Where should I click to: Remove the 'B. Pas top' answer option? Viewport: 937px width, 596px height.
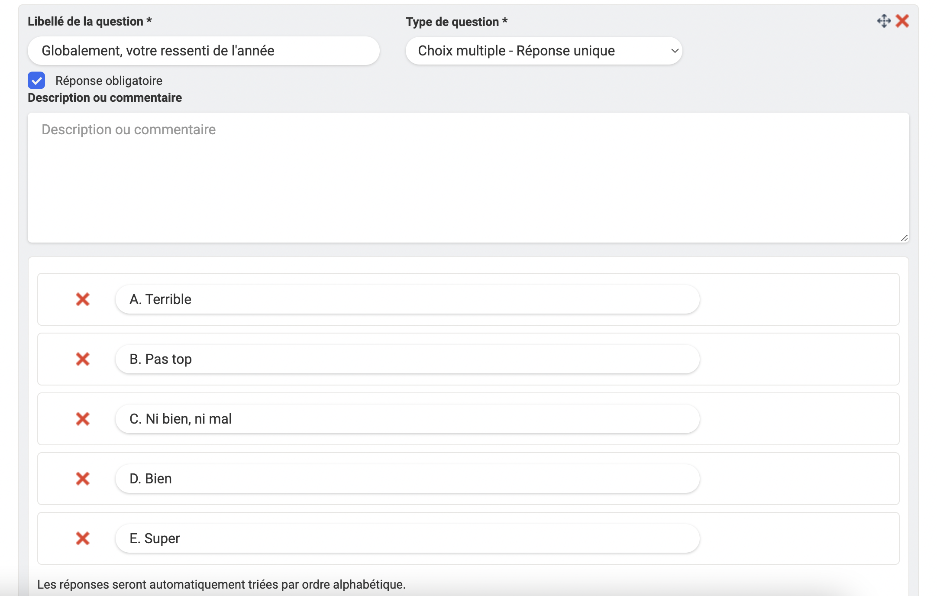82,359
